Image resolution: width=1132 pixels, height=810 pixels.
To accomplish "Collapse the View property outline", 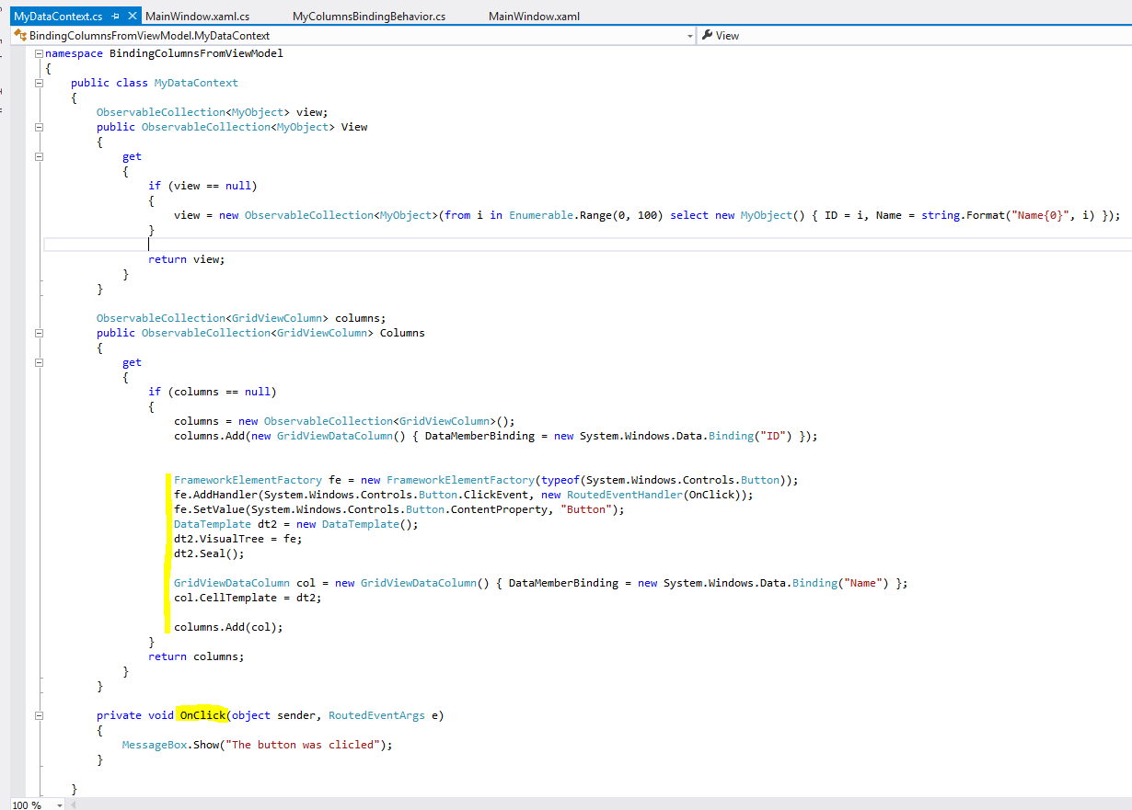I will (x=39, y=127).
